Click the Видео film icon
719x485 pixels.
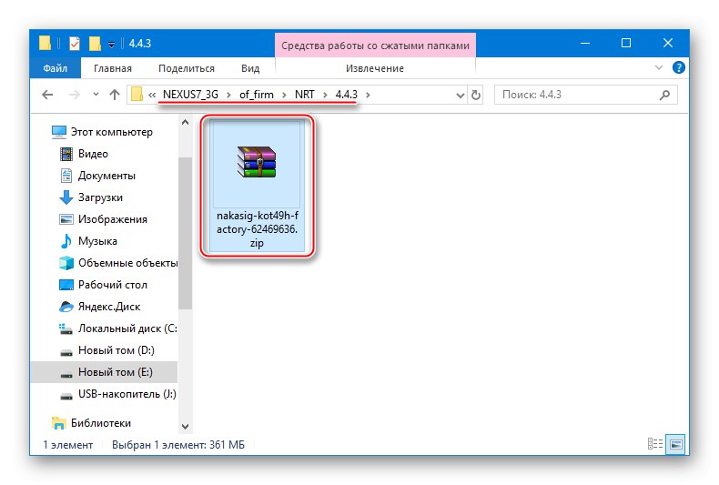pyautogui.click(x=66, y=154)
